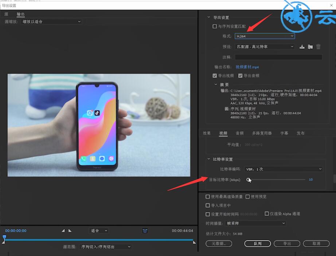Collapse the Summary section
The image size is (336, 256).
click(x=216, y=84)
